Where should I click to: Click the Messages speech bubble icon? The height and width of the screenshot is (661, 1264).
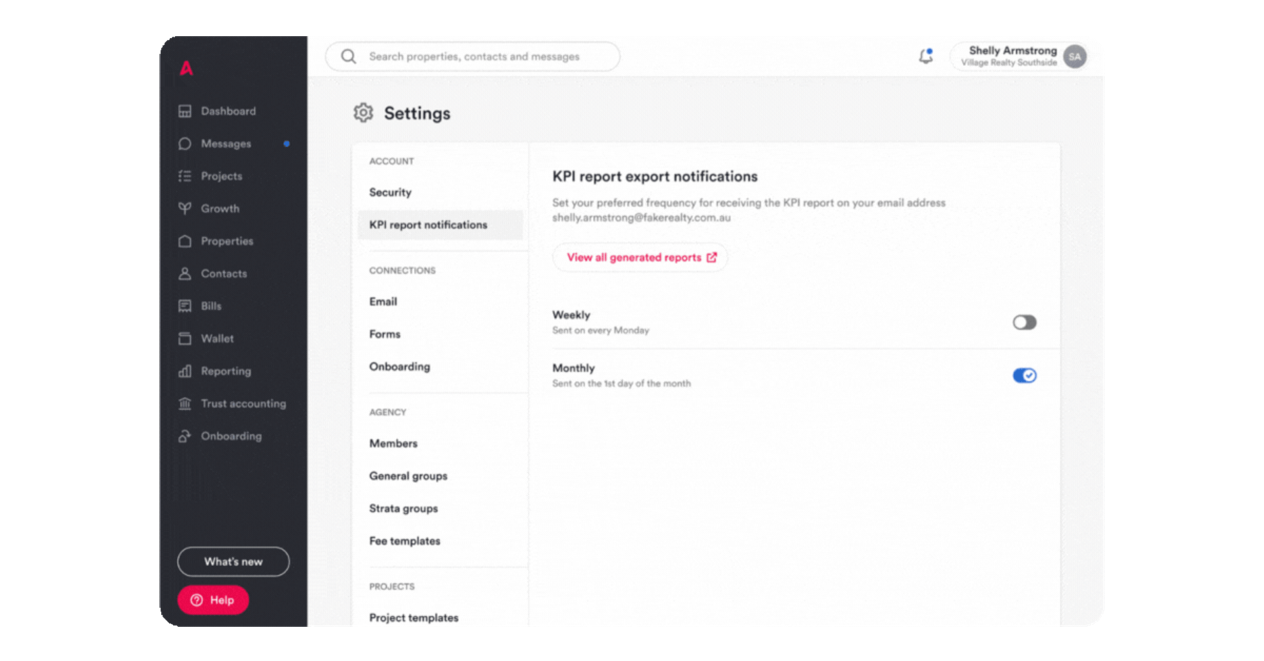185,143
